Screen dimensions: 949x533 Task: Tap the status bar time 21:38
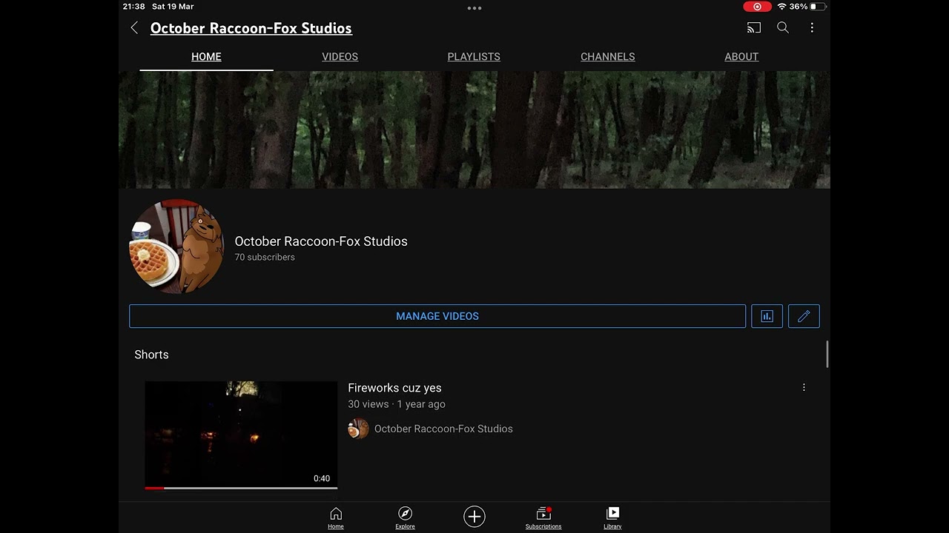(x=134, y=7)
